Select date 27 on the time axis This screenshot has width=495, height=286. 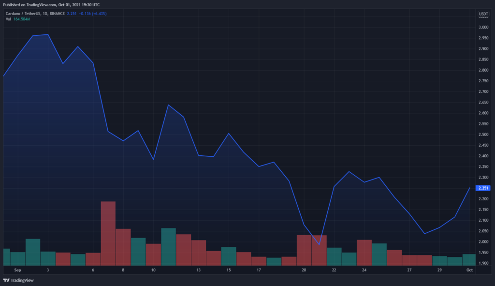409,270
